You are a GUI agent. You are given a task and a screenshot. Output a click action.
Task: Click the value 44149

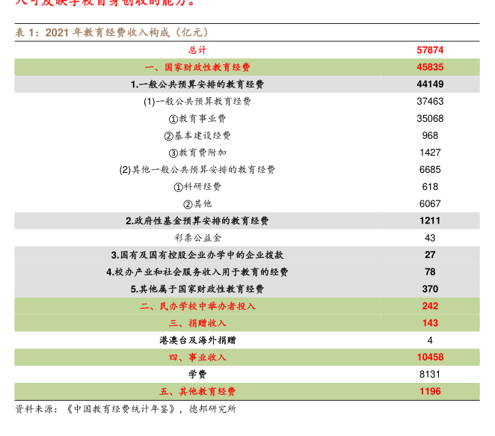(430, 85)
